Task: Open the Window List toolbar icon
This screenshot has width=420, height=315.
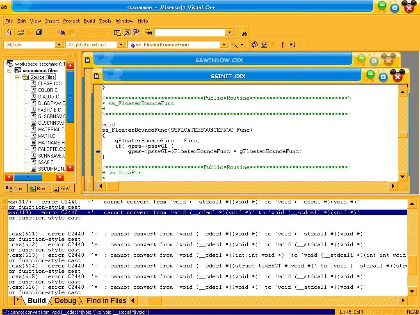Action: tap(136, 32)
